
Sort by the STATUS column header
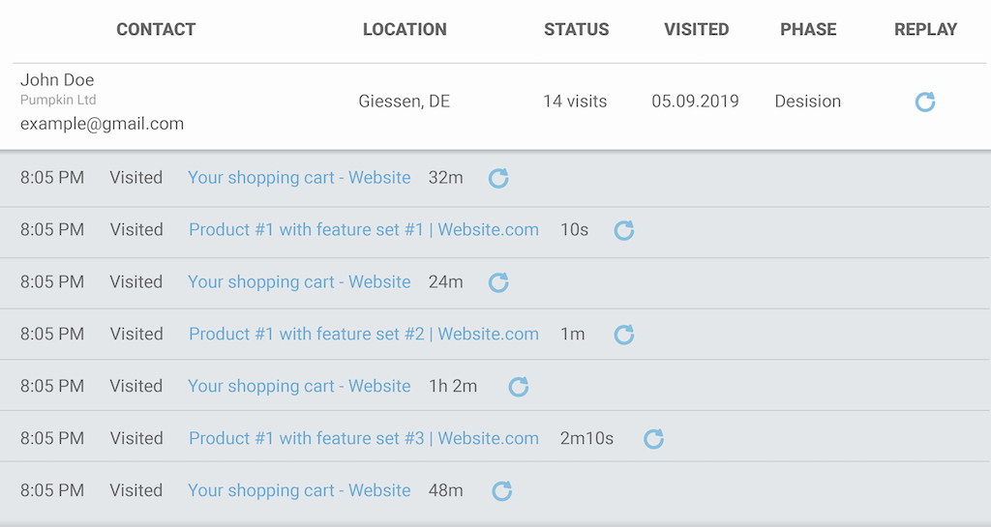[576, 29]
